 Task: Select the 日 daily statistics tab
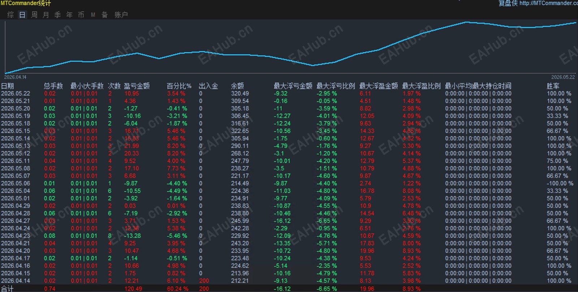pyautogui.click(x=22, y=15)
